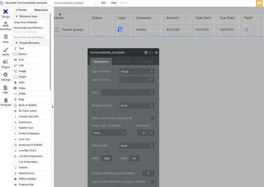The height and width of the screenshot is (187, 264).
Task: Select the Button element from Visual elements
Action: point(23,54)
